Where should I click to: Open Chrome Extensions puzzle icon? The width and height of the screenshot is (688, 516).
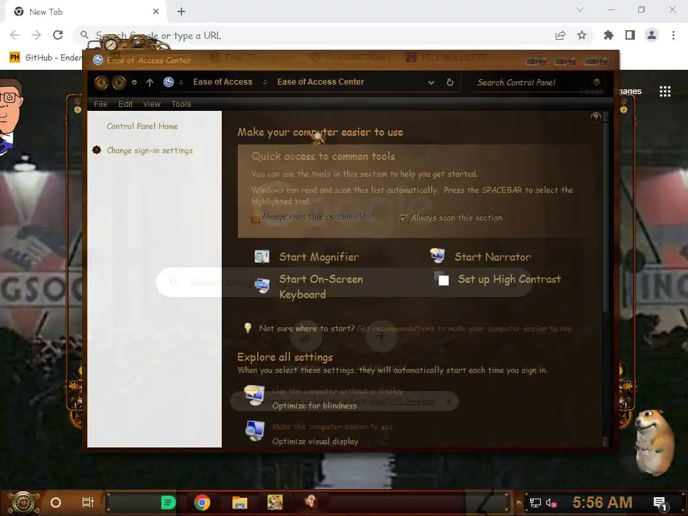[608, 35]
